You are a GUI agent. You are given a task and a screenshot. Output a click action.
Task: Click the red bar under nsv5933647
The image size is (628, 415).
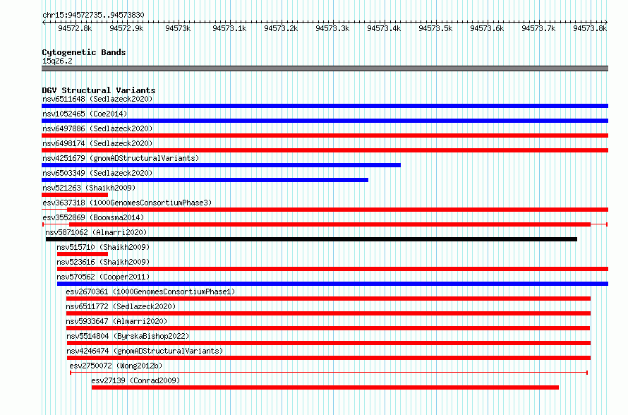[328, 328]
